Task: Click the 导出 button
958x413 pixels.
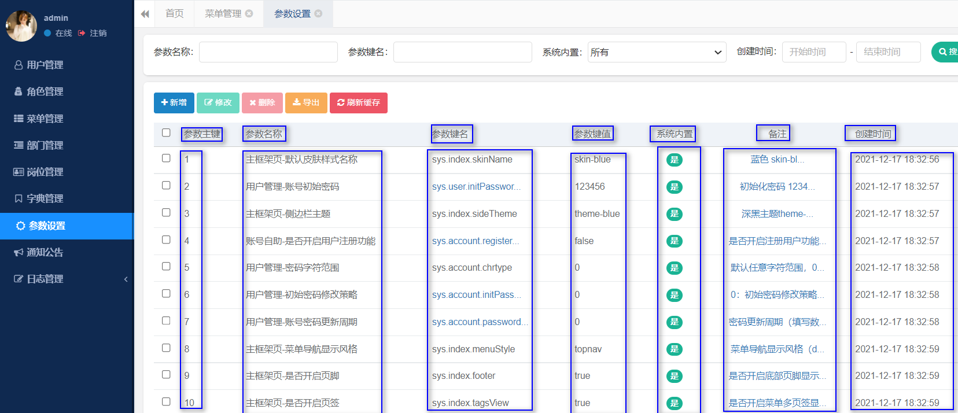Action: point(306,102)
